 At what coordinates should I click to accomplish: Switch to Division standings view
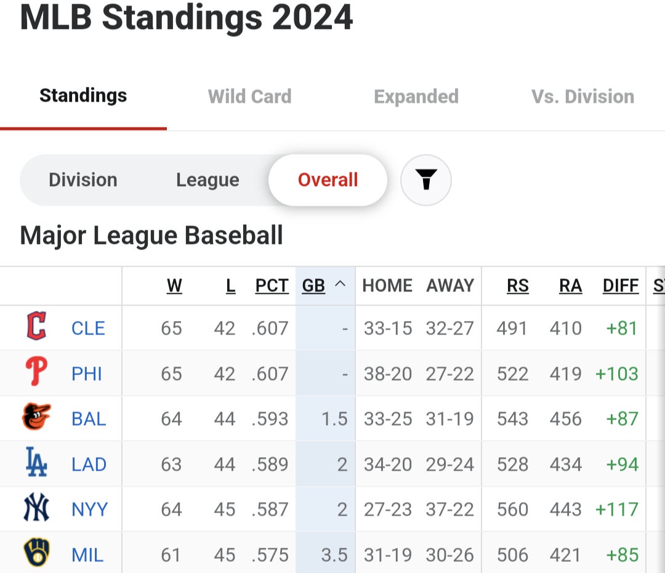83,180
